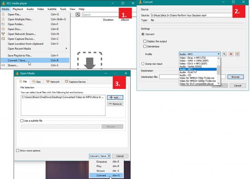
Task: Switch to the Network tab
Action: 53,82
